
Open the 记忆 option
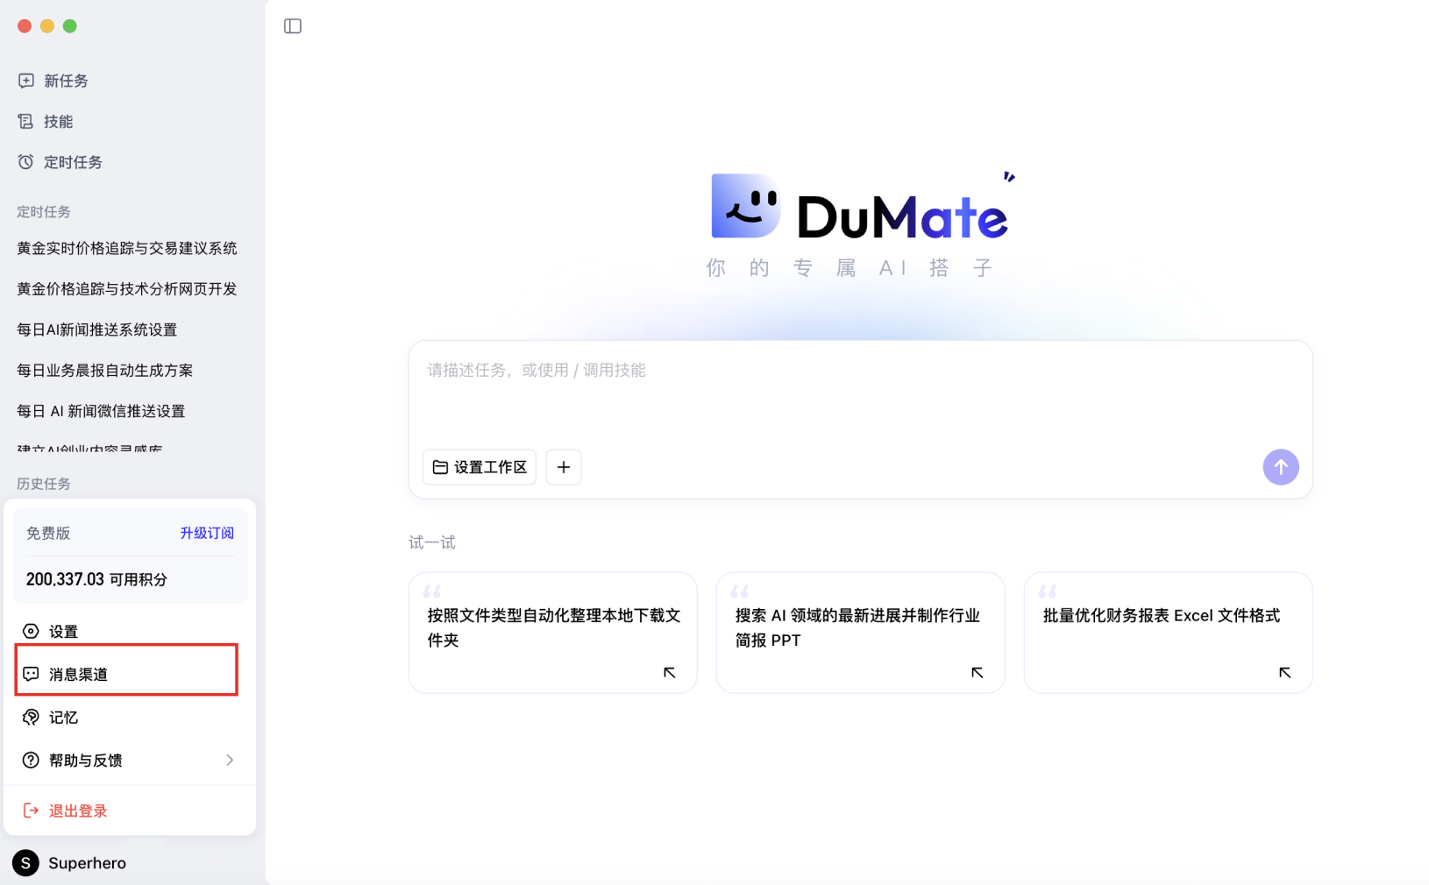[x=61, y=717]
